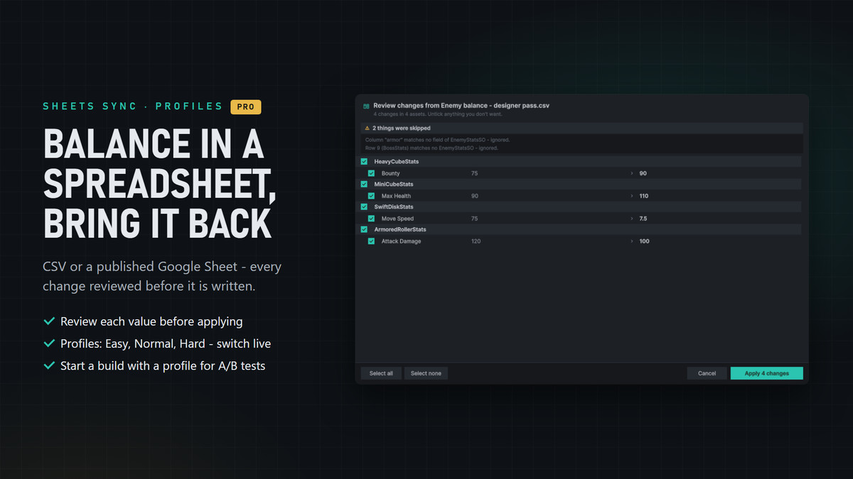The height and width of the screenshot is (479, 853).
Task: Click the Select none button
Action: click(426, 373)
